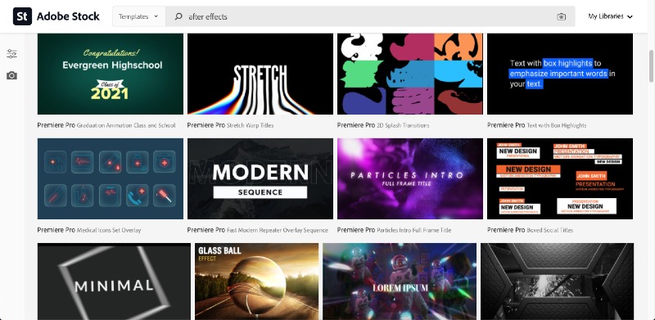Click the camera icon in left sidebar
Viewport: 655px width, 320px height.
(11, 75)
